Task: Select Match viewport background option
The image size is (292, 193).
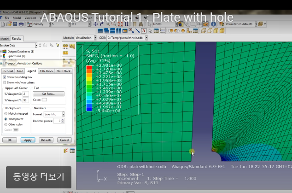Action: tap(6, 114)
